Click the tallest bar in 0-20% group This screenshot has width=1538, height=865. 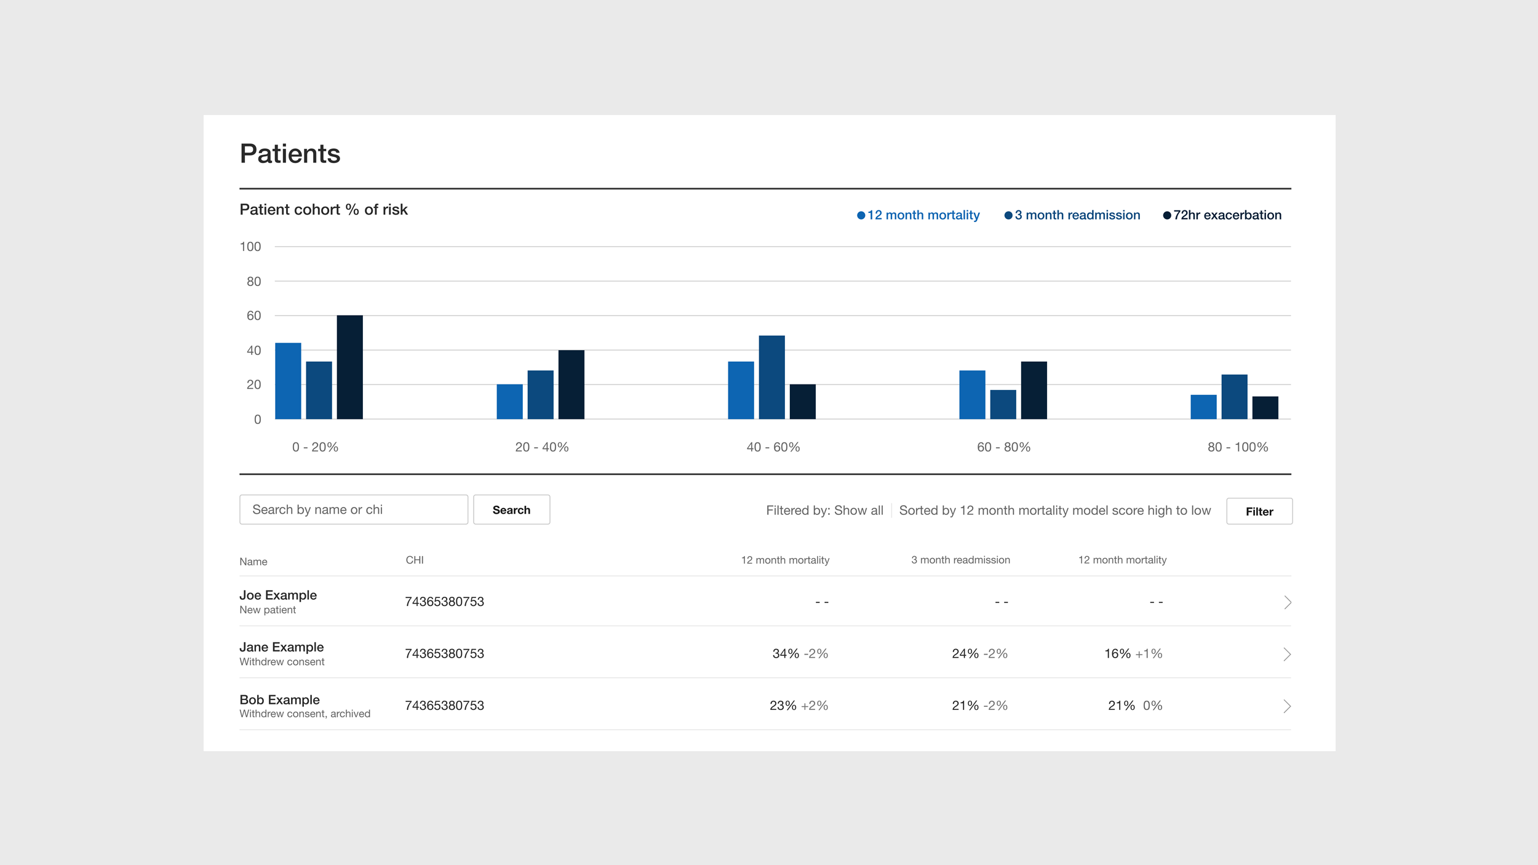click(349, 366)
